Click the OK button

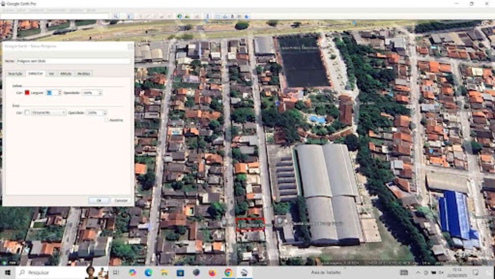99,200
